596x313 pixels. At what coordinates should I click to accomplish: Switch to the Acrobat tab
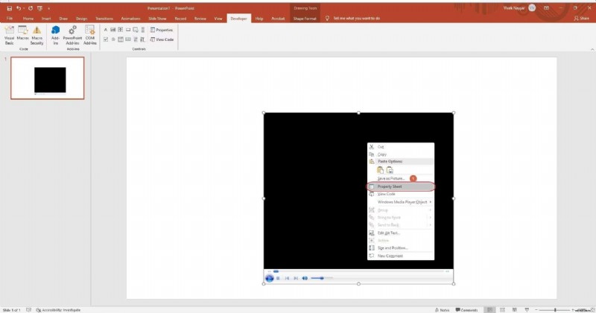tap(278, 18)
